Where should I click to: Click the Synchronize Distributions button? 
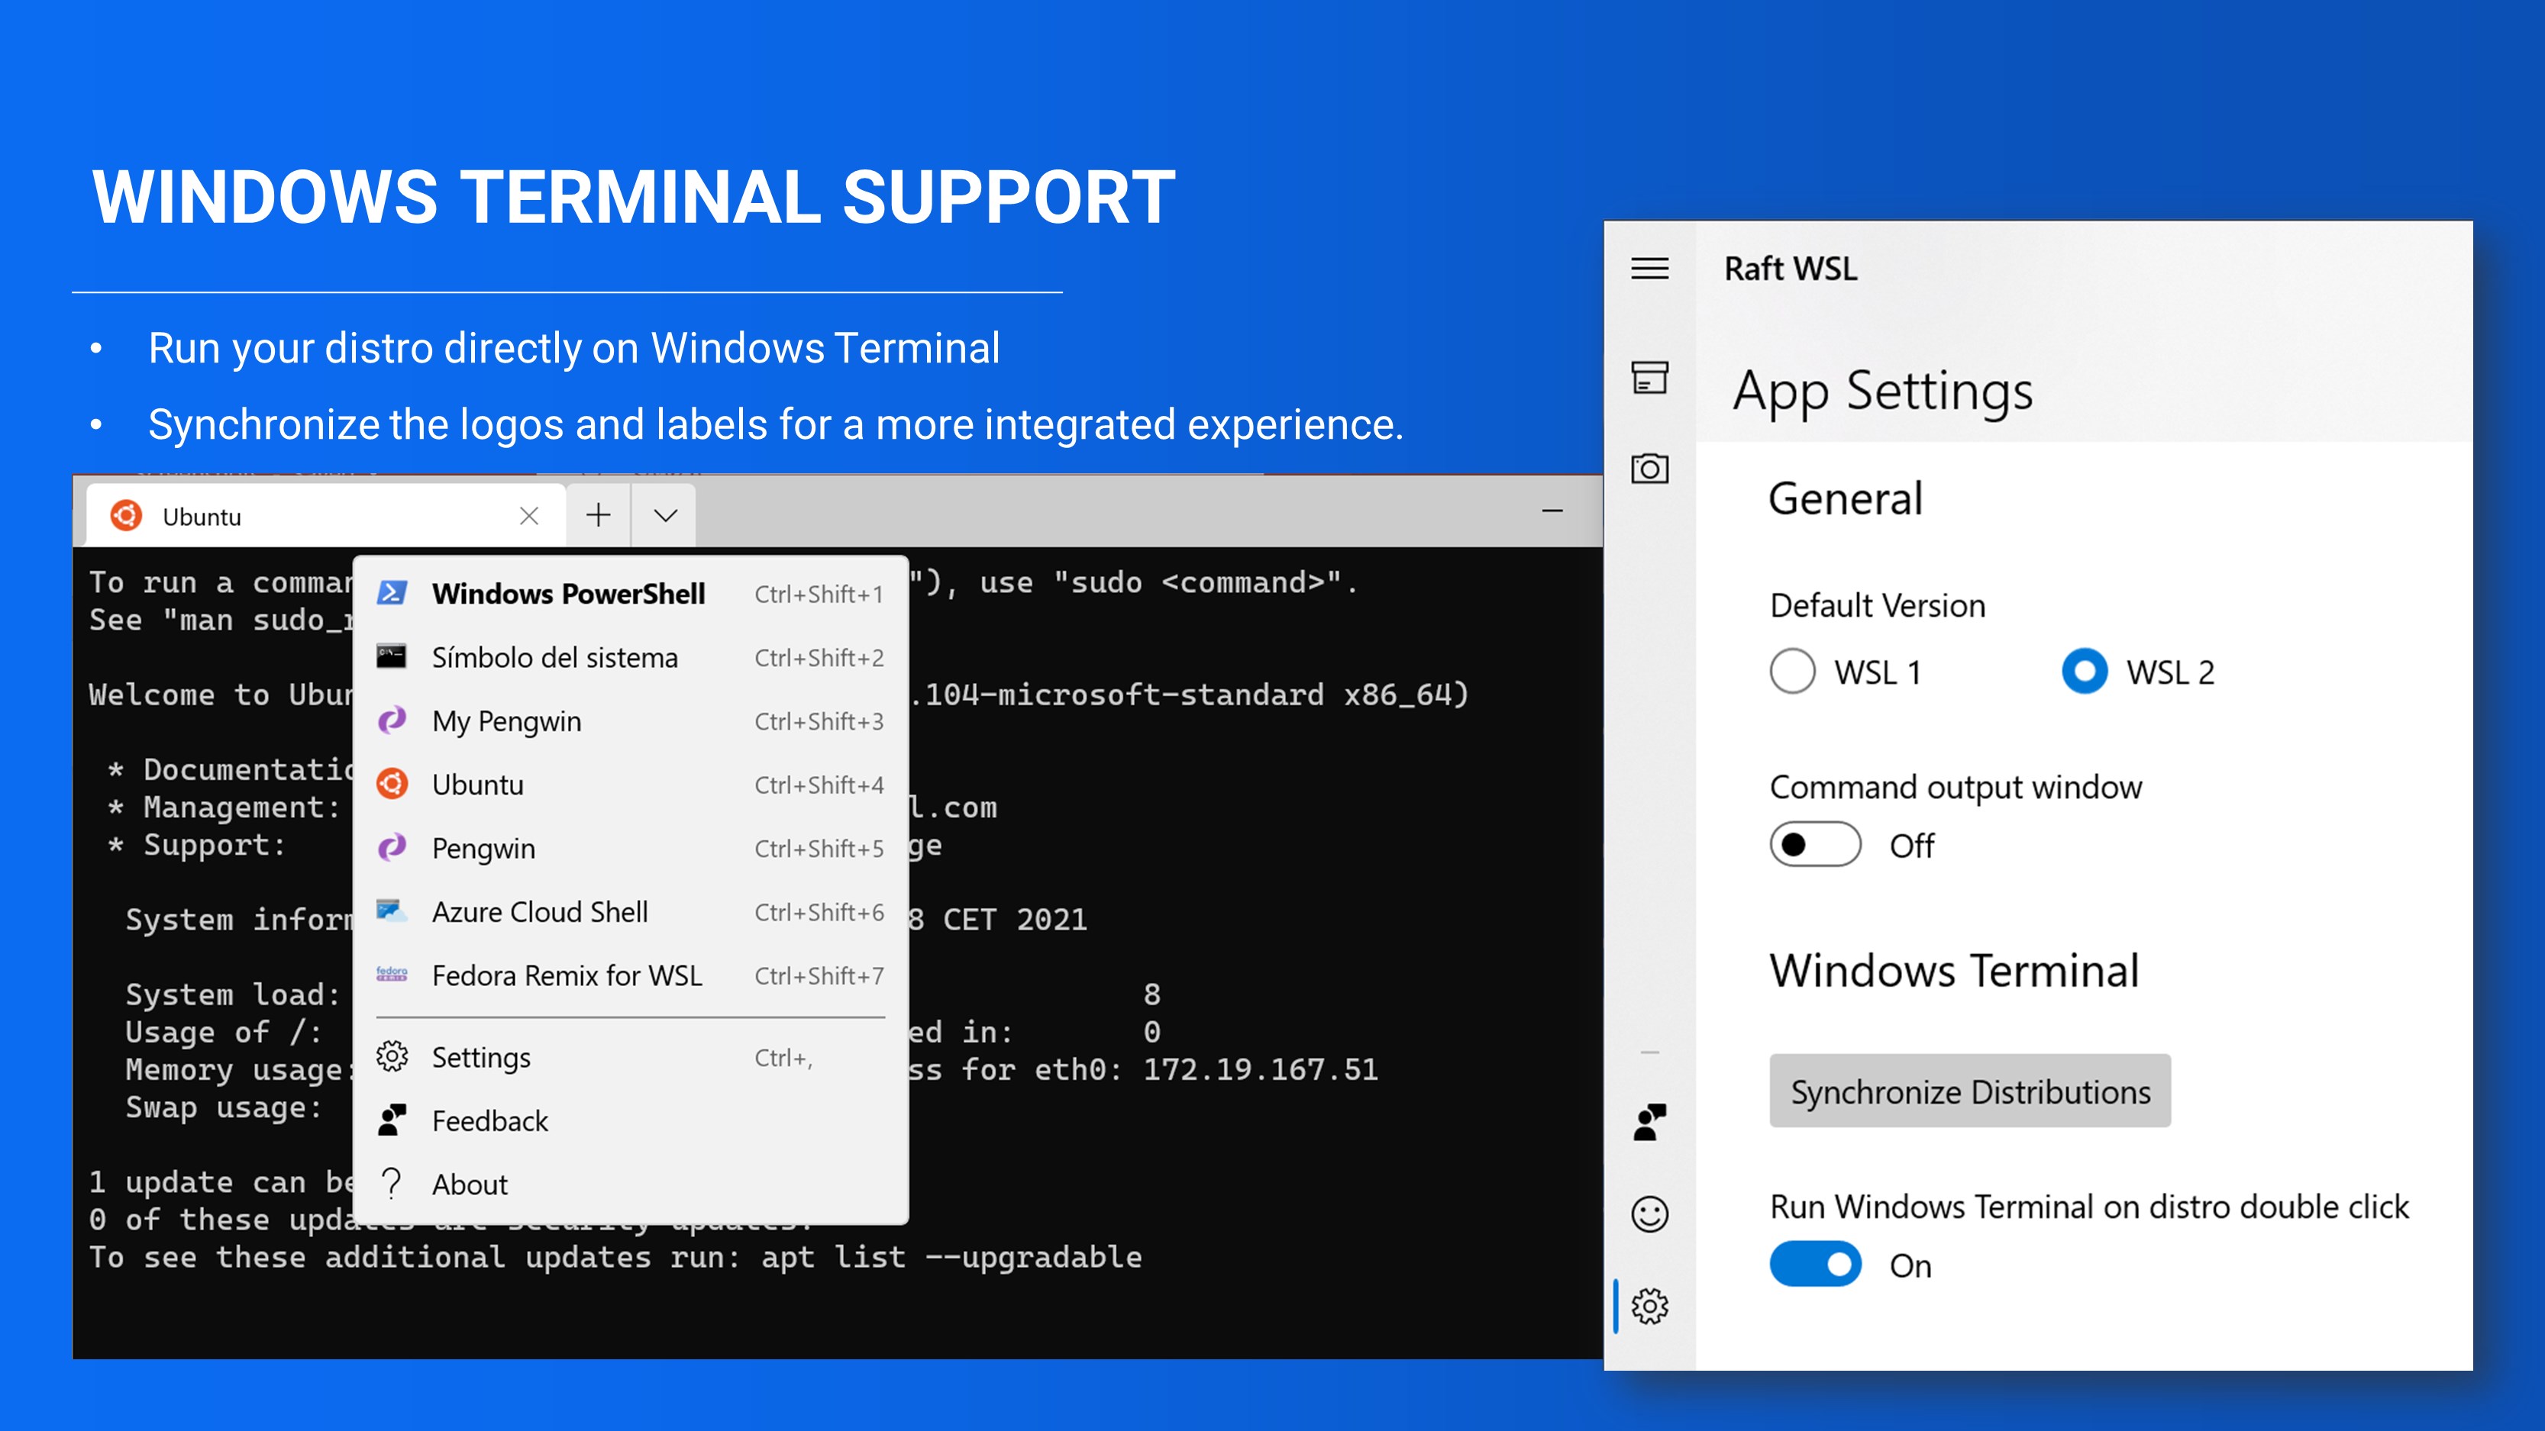1969,1091
